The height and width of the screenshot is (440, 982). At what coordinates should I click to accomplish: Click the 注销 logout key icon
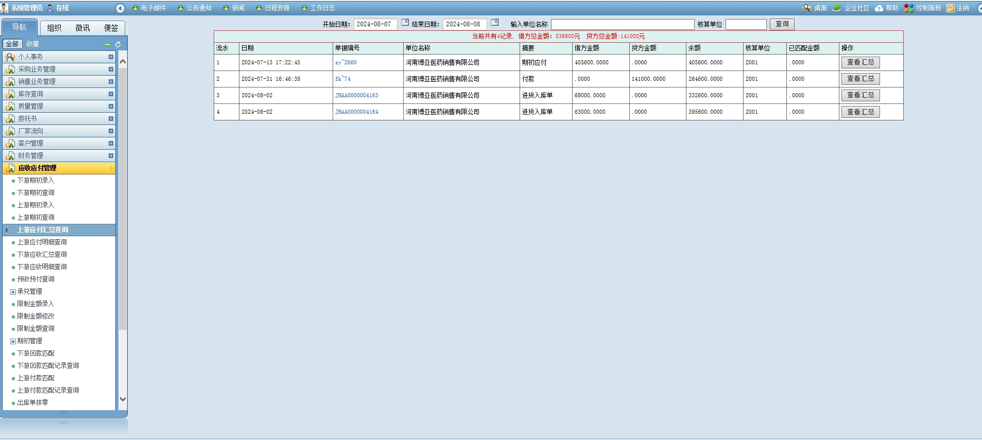[951, 8]
